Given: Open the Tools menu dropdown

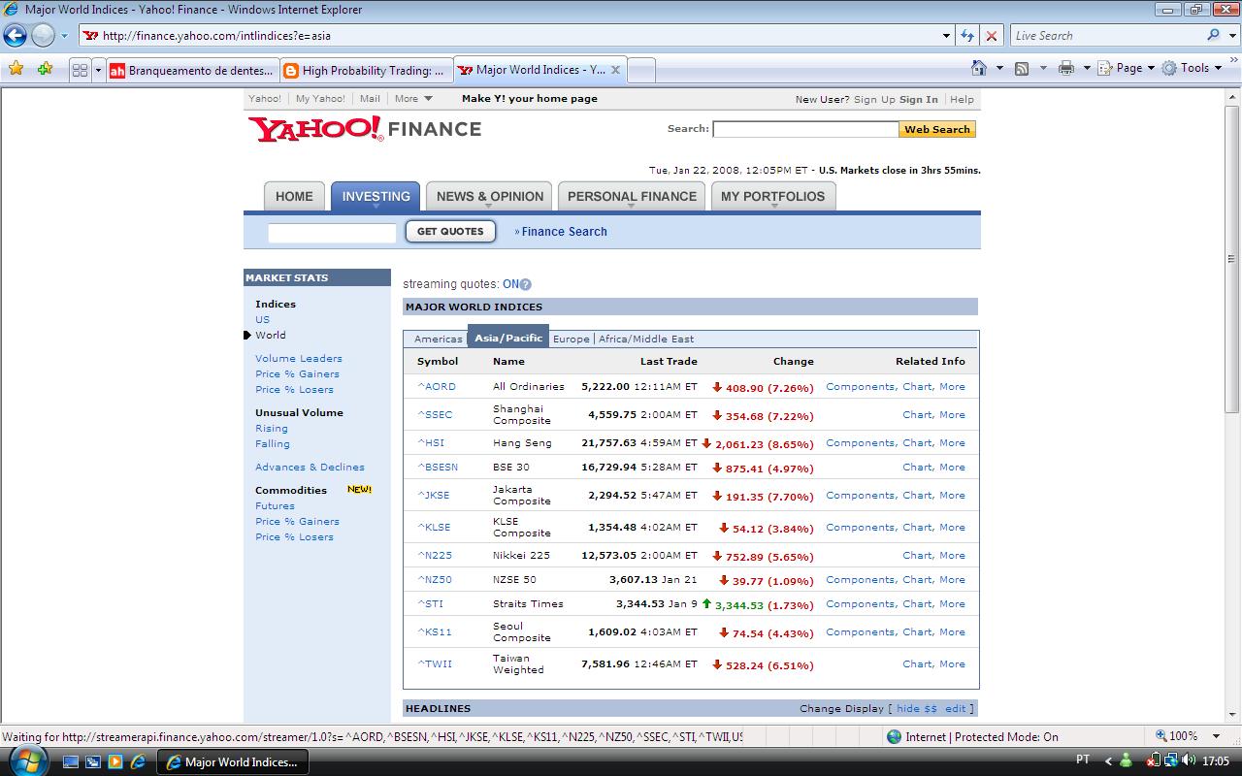Looking at the screenshot, I should coord(1193,68).
